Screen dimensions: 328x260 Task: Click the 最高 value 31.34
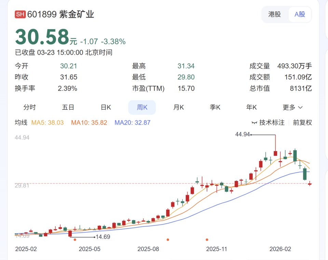(186, 66)
